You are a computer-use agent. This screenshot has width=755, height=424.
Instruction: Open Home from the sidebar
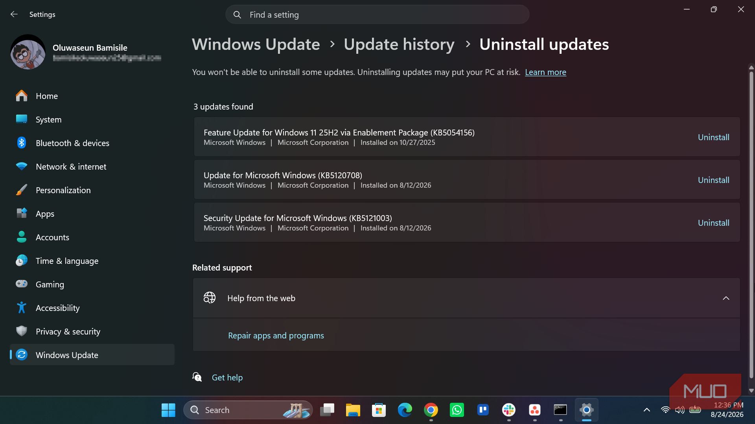pyautogui.click(x=92, y=96)
